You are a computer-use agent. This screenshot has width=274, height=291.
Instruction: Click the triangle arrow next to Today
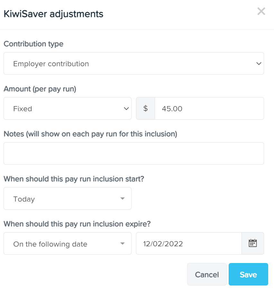point(122,198)
